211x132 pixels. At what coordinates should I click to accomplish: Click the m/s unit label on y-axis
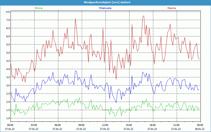click(x=8, y=12)
